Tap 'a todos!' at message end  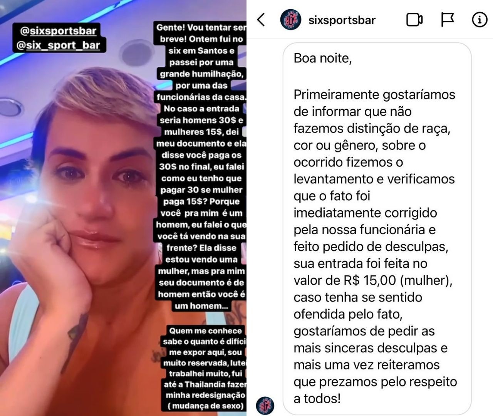(x=317, y=399)
